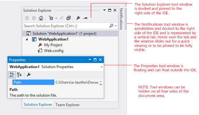Select the Path property row
Image resolution: width=199 pixels, height=115 pixels.
(x=33, y=82)
